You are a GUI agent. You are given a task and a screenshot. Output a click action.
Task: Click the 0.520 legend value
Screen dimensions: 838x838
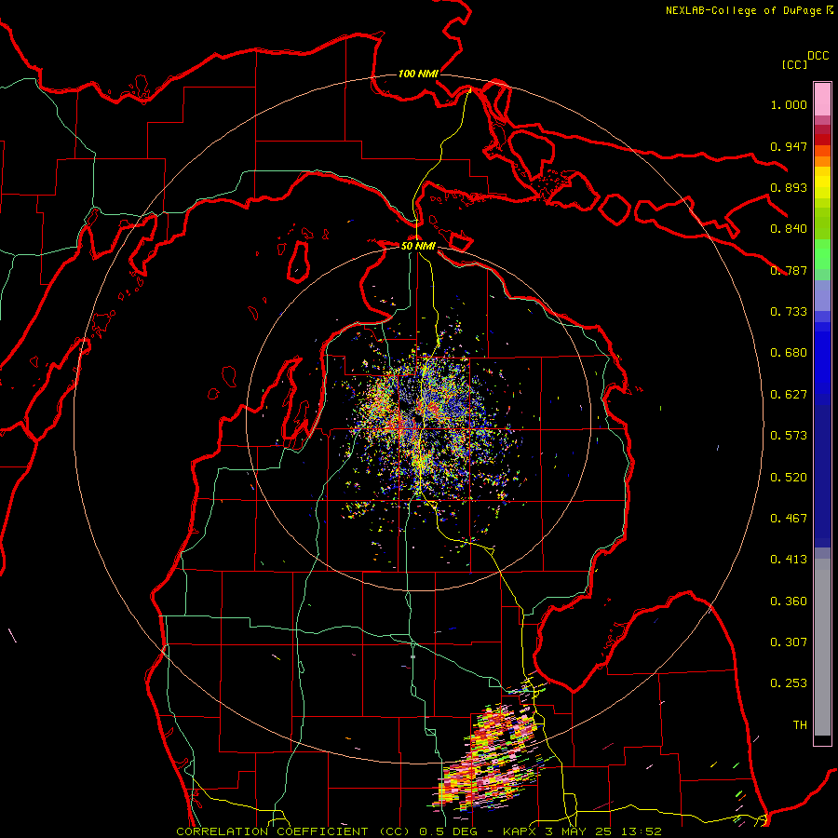click(x=789, y=478)
